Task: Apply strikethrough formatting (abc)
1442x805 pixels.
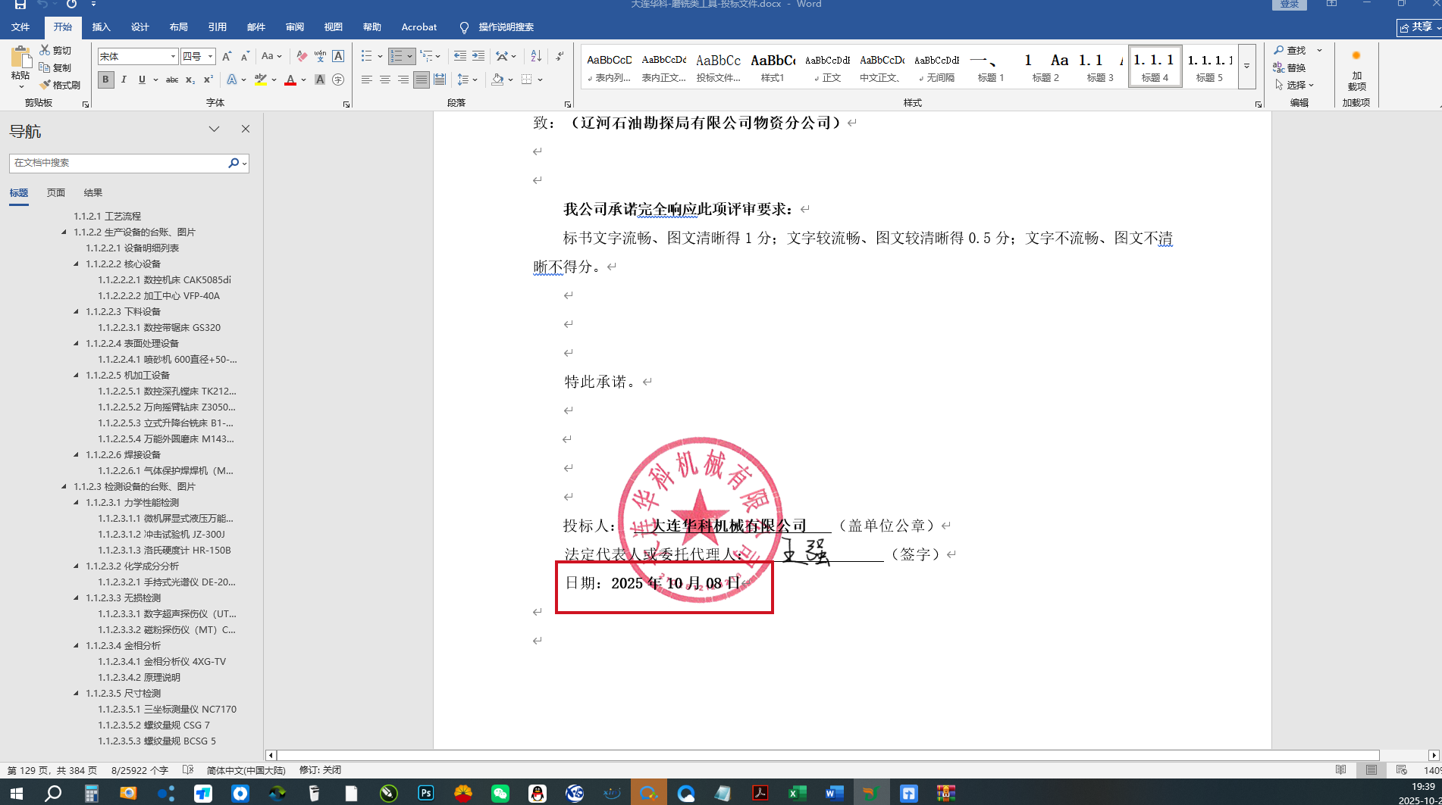Action: click(x=172, y=80)
